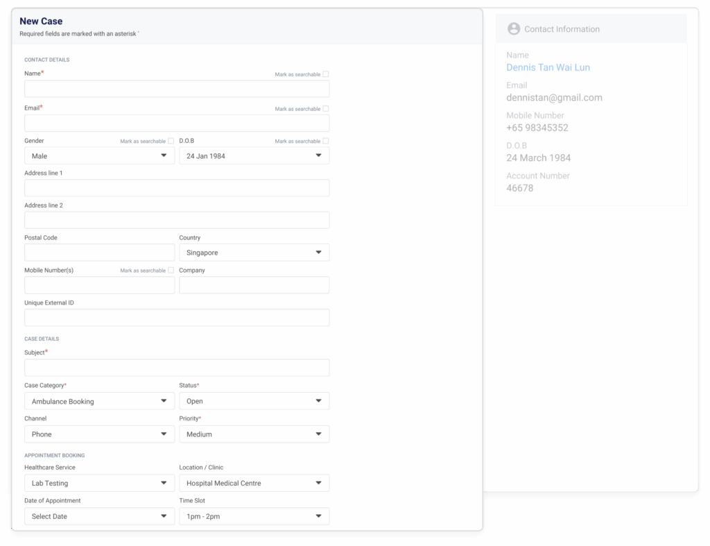Tick Mark as searchable for Email
710x546 pixels.
[326, 109]
